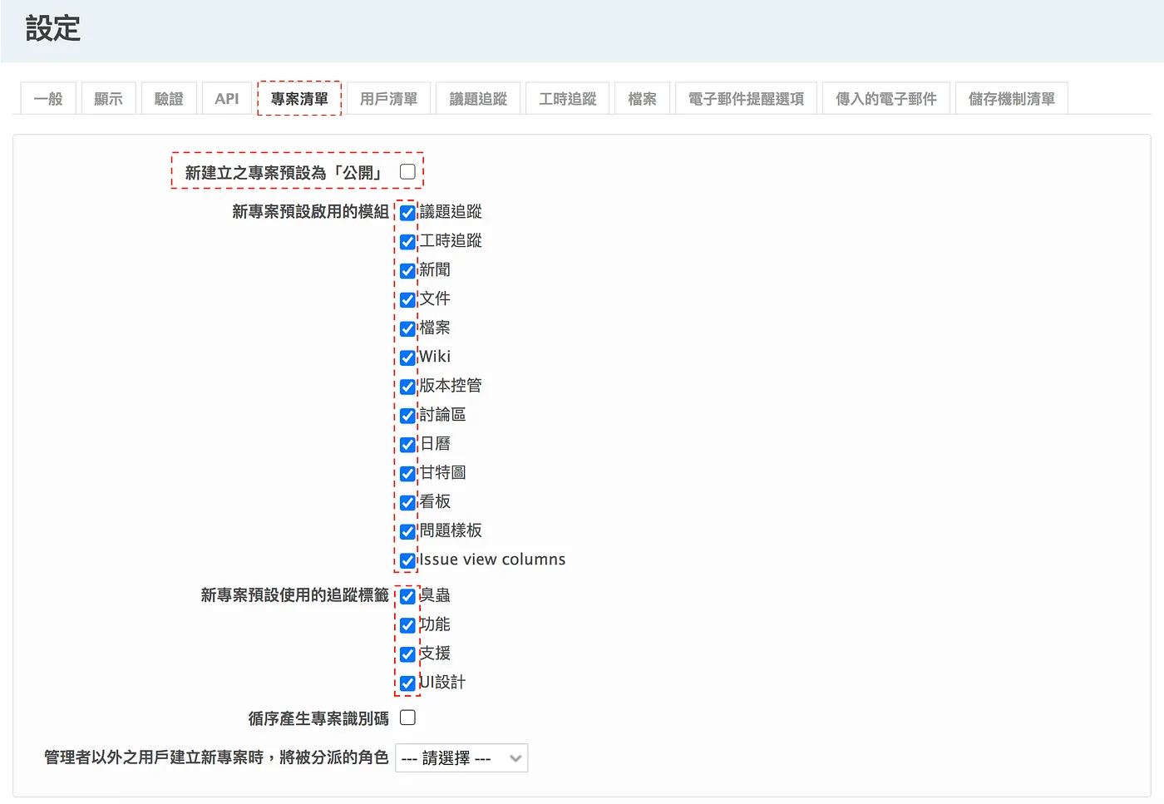The image size is (1164, 804).
Task: Disable the 問題樣板 module checkbox
Action: pos(407,531)
